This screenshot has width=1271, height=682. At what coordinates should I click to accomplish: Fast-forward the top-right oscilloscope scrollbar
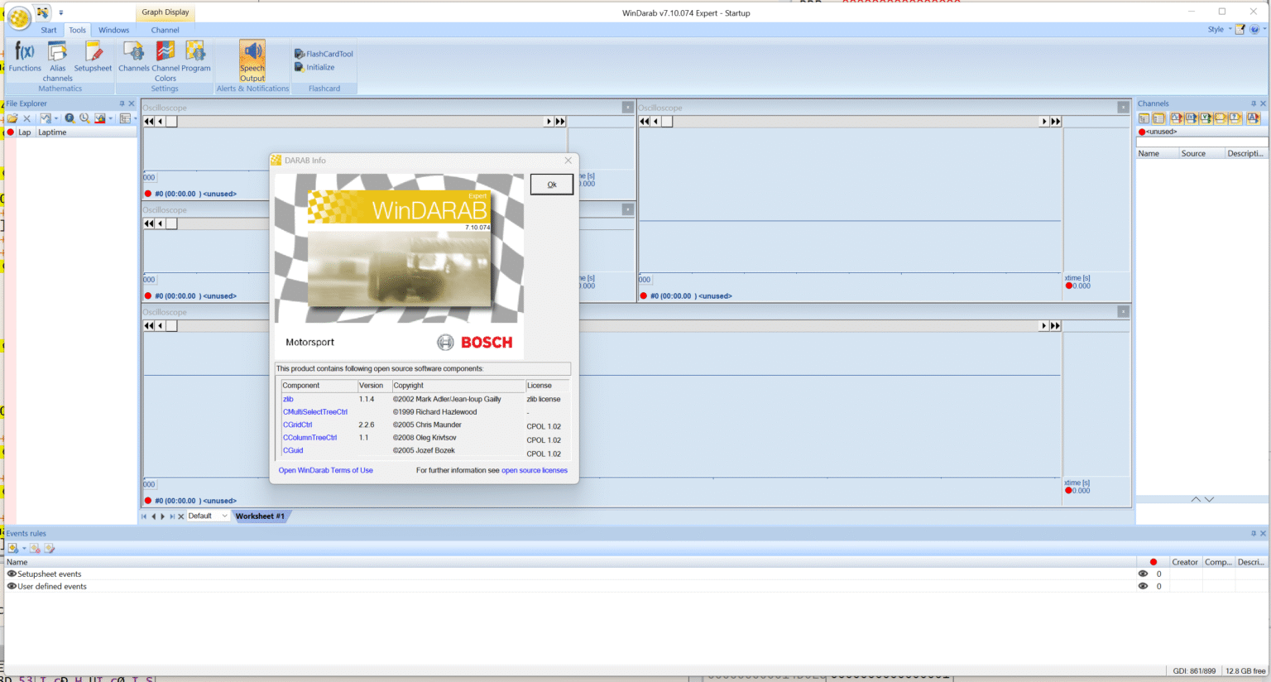point(1055,122)
